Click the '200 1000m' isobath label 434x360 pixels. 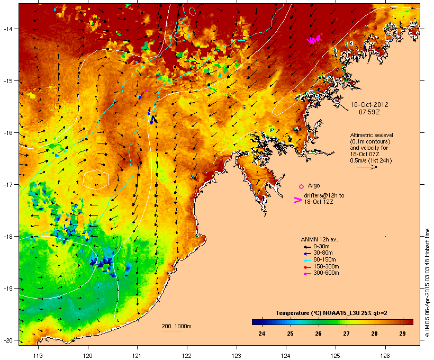176,326
